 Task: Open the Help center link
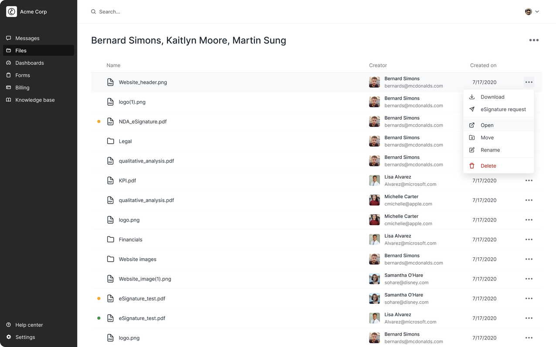(x=29, y=325)
